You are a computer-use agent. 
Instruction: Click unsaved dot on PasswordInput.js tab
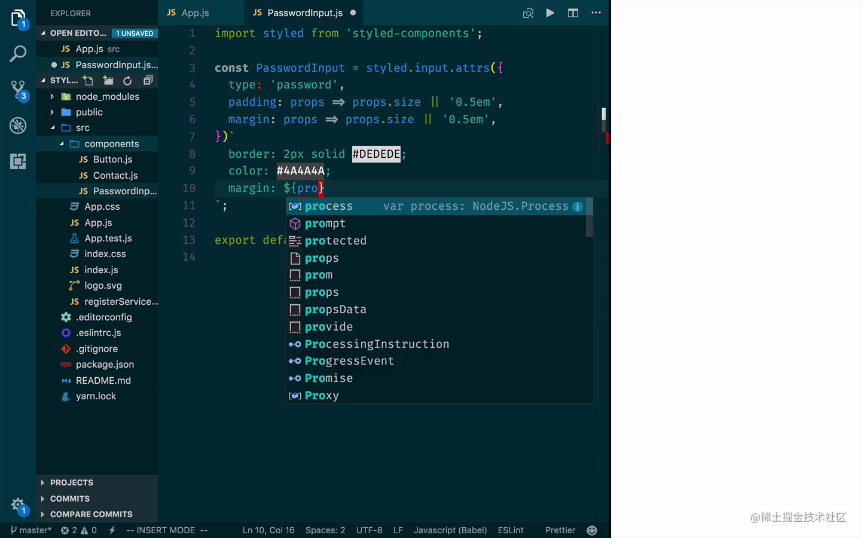[x=353, y=13]
